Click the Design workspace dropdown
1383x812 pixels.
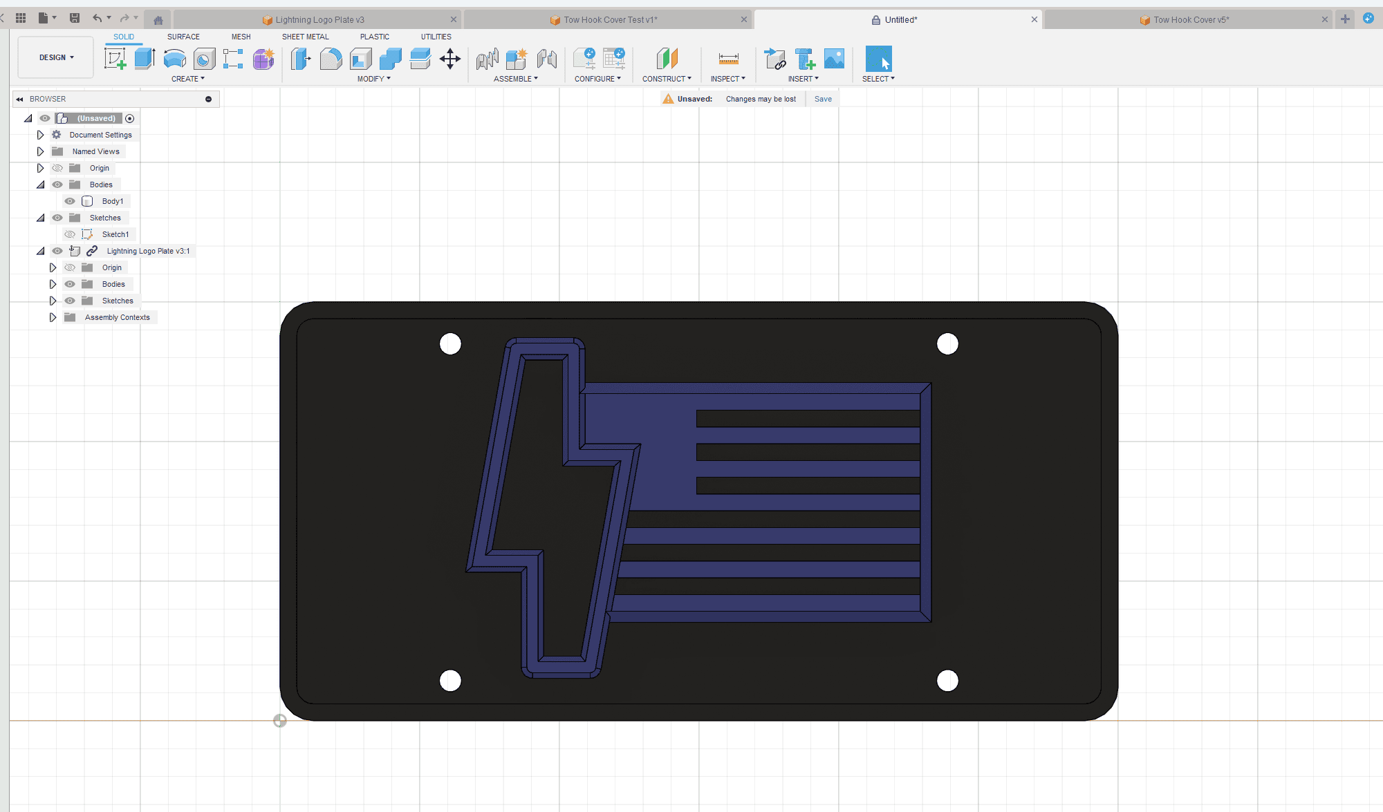click(x=56, y=57)
